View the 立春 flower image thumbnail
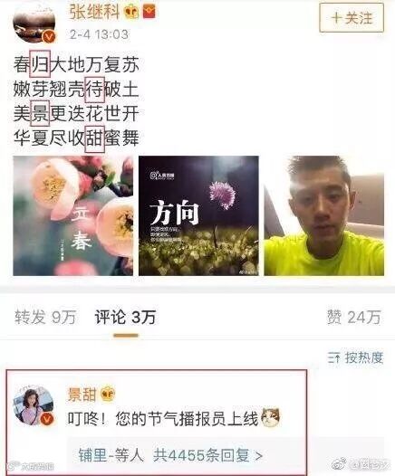The width and height of the screenshot is (395, 476). point(72,216)
